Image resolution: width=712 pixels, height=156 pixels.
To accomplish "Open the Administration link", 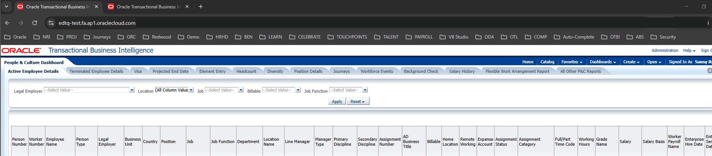I will (665, 50).
